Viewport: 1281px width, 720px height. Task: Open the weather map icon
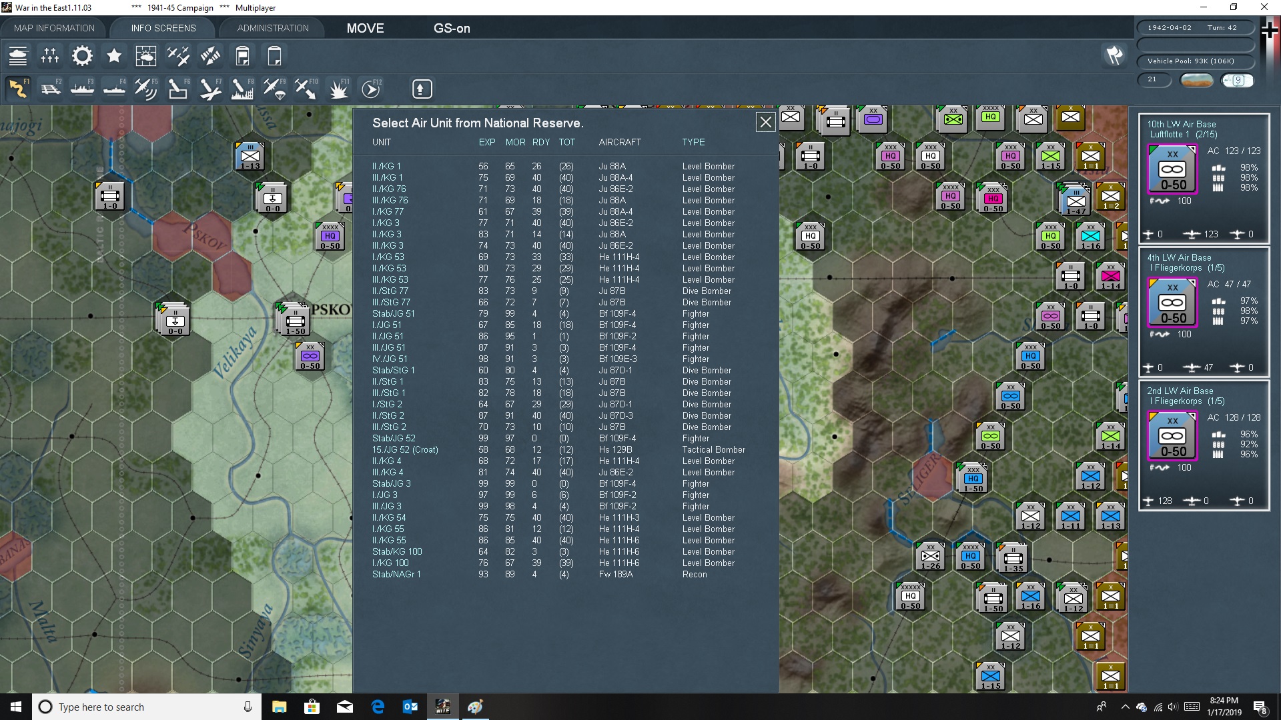coord(145,56)
